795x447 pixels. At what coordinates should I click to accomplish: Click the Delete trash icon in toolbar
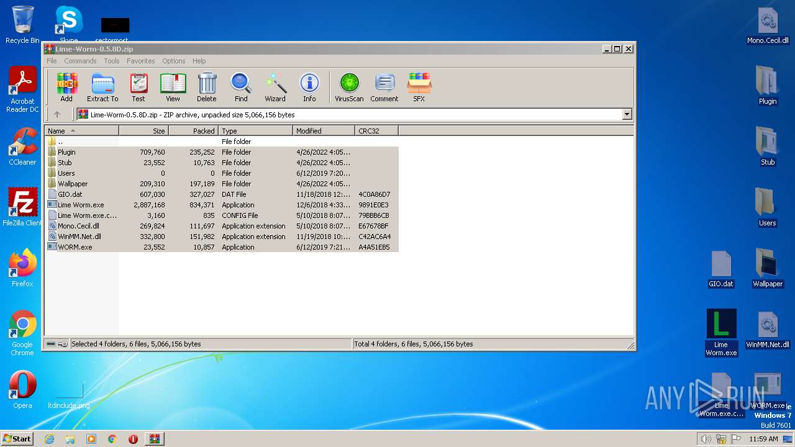pos(207,87)
